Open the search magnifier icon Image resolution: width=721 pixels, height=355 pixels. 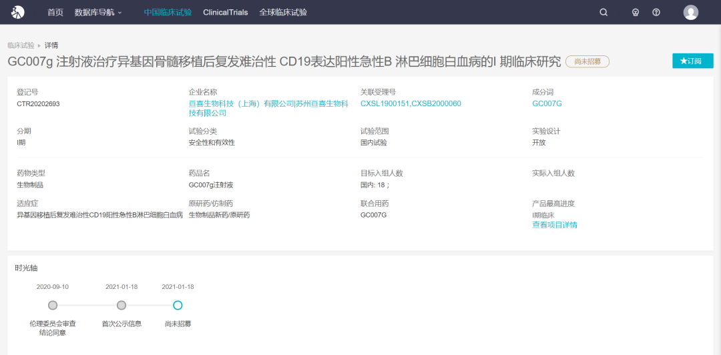click(604, 13)
